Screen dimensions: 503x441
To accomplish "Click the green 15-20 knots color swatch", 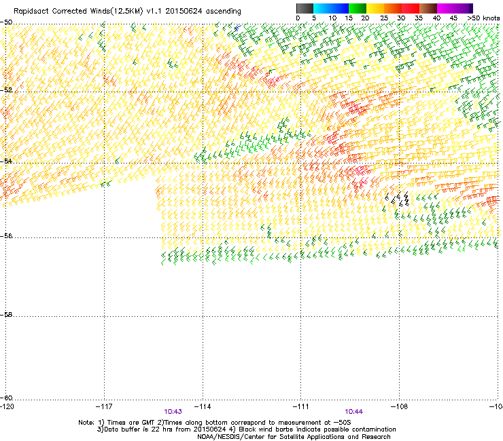I will 358,8.
